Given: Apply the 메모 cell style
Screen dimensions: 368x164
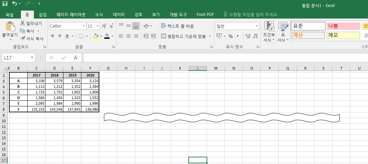Looking at the screenshot, I should (x=343, y=35).
